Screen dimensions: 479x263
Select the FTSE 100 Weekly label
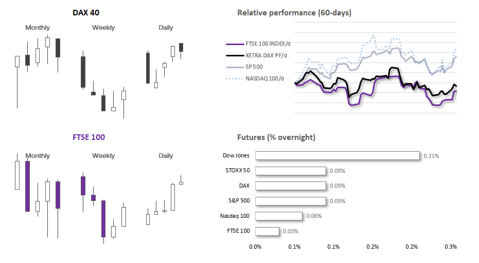tap(103, 156)
